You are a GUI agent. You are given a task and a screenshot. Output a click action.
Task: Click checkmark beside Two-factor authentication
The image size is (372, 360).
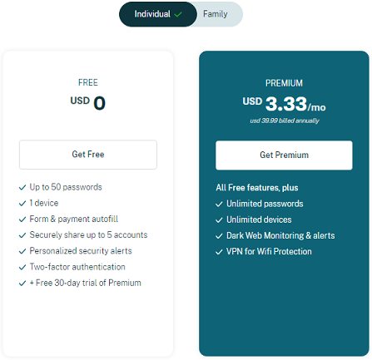coord(22,268)
